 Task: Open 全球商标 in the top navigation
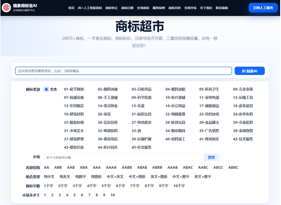[x=143, y=8]
